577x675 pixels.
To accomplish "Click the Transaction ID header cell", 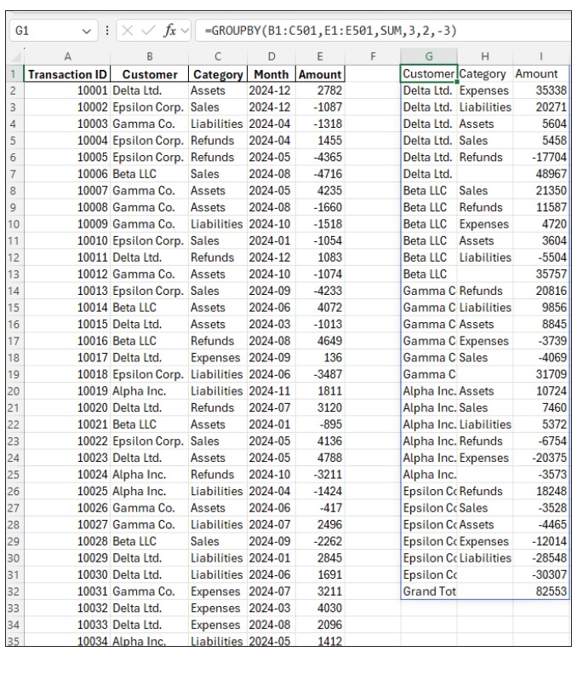I will 66,74.
